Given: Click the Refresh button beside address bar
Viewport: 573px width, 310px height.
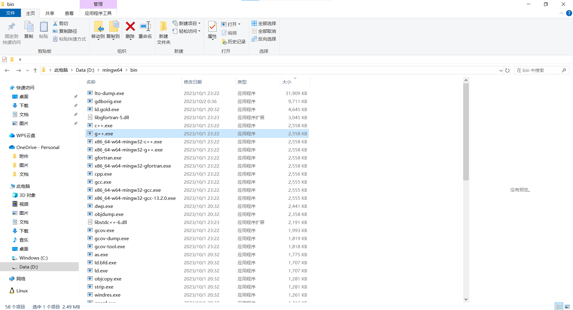Looking at the screenshot, I should (507, 70).
